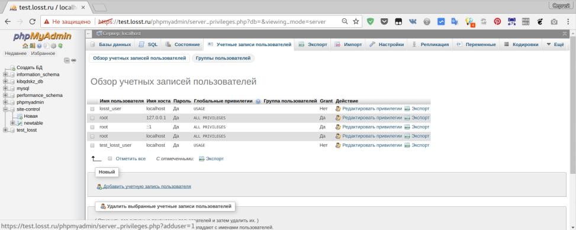Click Новая under site-control
Viewport: 576px width, 230px height.
pos(31,116)
